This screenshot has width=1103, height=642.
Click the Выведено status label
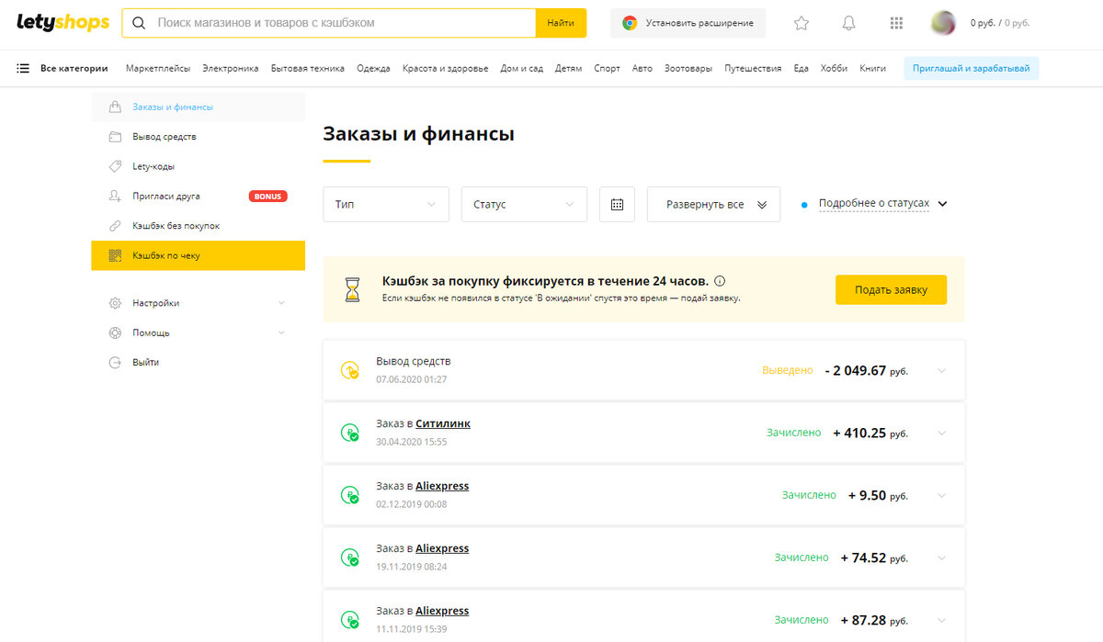[x=788, y=370]
